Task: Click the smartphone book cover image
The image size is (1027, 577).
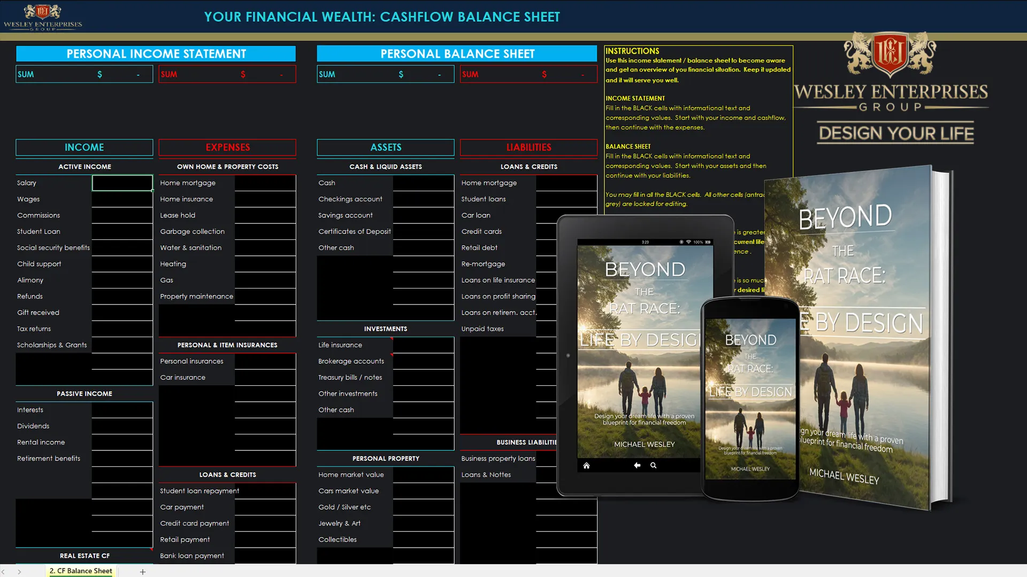Action: pyautogui.click(x=750, y=399)
